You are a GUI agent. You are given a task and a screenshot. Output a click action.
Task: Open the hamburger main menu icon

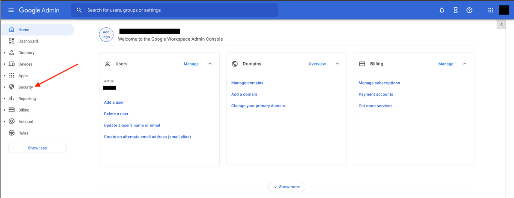click(11, 10)
